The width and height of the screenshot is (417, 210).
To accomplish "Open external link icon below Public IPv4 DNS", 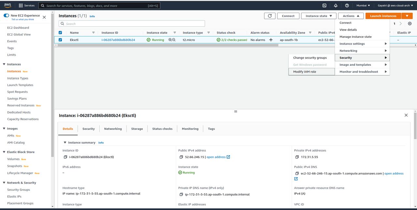I will pos(296,179).
